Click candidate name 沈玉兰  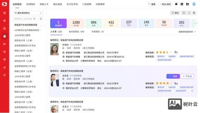pyautogui.click(x=65, y=106)
